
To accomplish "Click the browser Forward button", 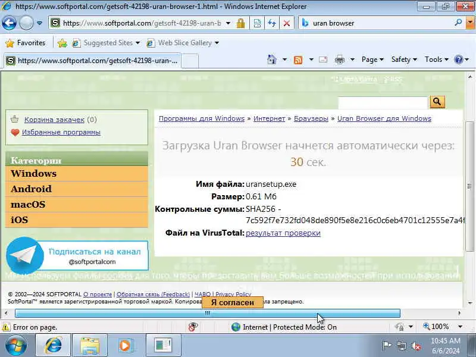I will click(x=26, y=23).
